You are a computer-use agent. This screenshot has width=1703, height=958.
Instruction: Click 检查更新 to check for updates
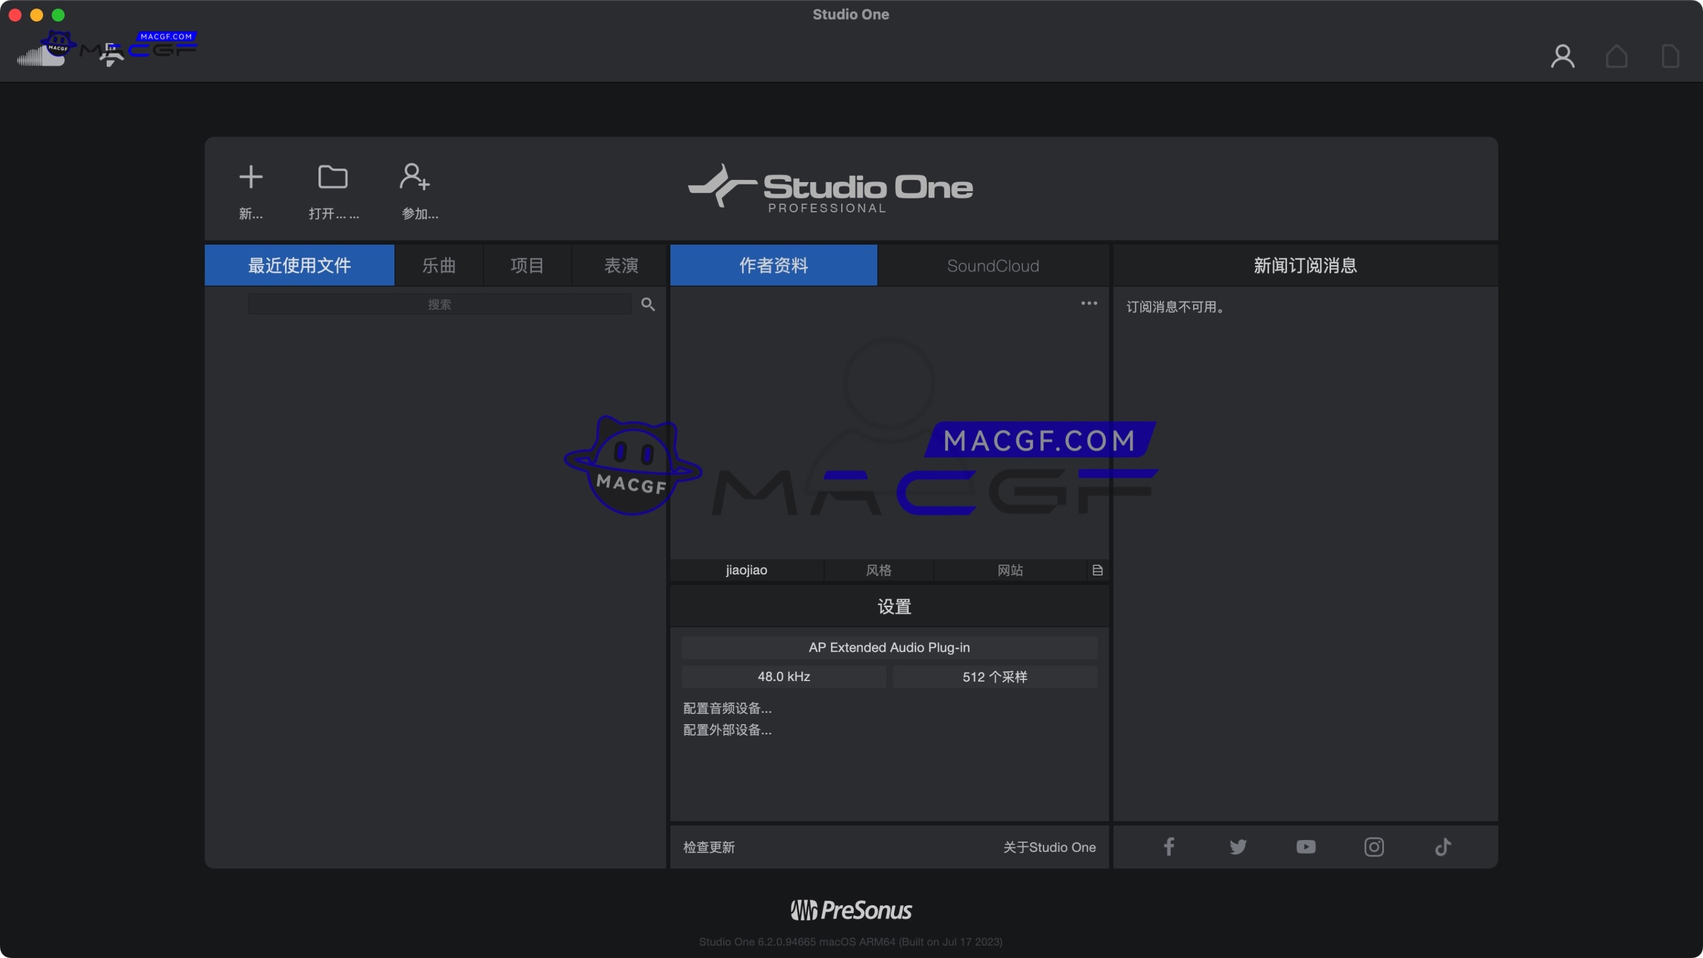point(708,847)
